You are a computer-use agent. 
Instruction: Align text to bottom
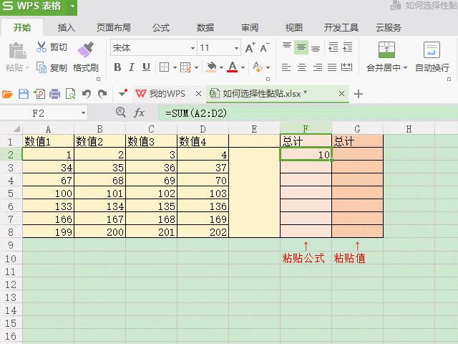(x=316, y=49)
